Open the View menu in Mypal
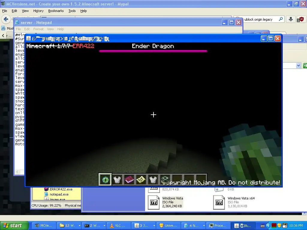The image size is (307, 230). [25, 11]
